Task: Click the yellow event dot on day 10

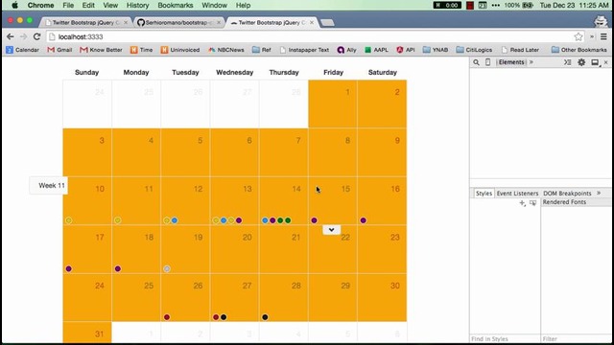Action: 69,220
